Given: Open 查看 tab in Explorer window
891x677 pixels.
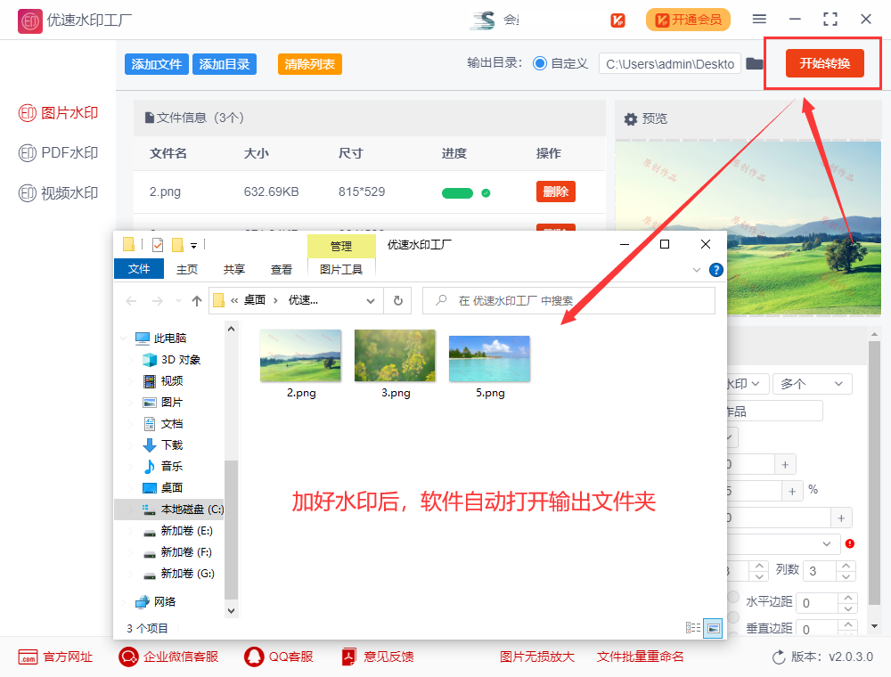Looking at the screenshot, I should (282, 269).
